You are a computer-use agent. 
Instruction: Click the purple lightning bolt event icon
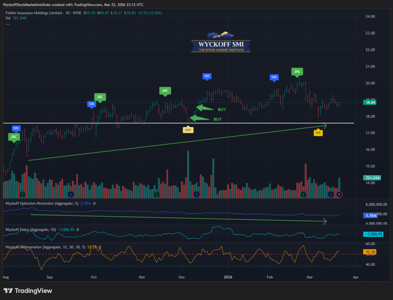tap(339, 195)
